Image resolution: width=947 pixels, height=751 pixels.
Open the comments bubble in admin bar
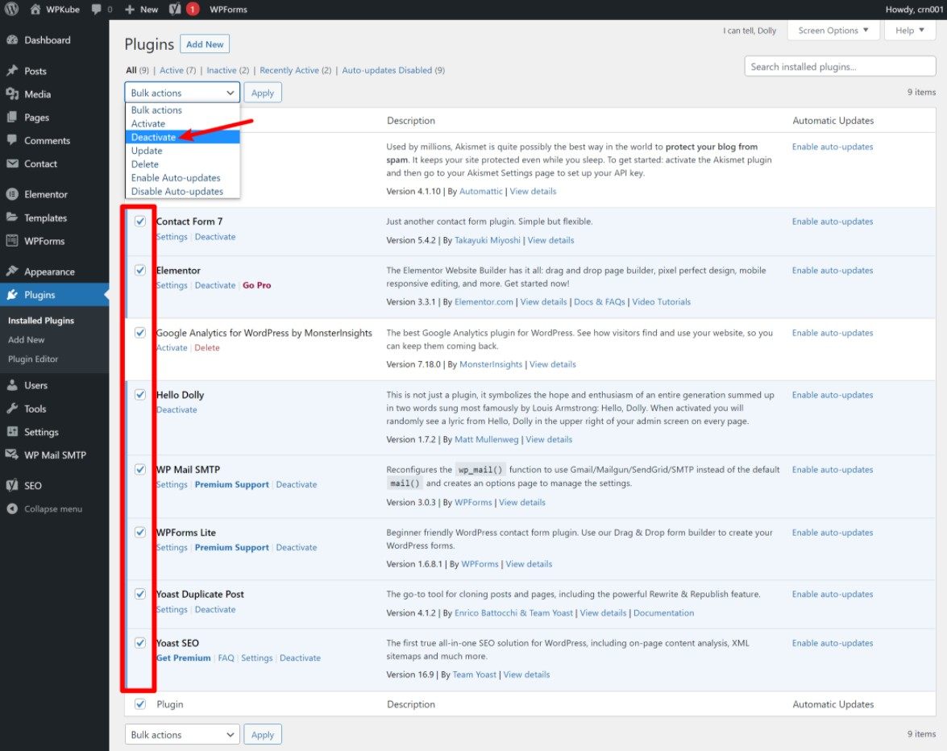coord(96,10)
